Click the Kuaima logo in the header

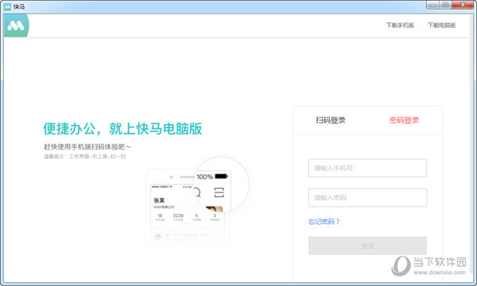[16, 25]
